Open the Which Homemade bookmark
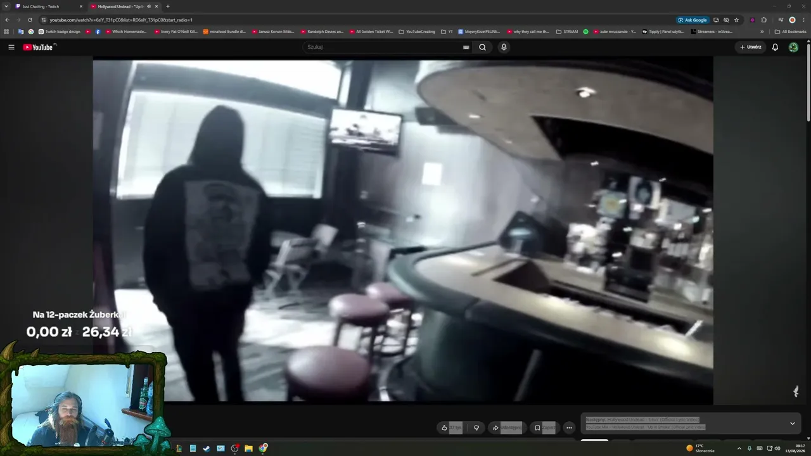811x456 pixels. tap(125, 32)
